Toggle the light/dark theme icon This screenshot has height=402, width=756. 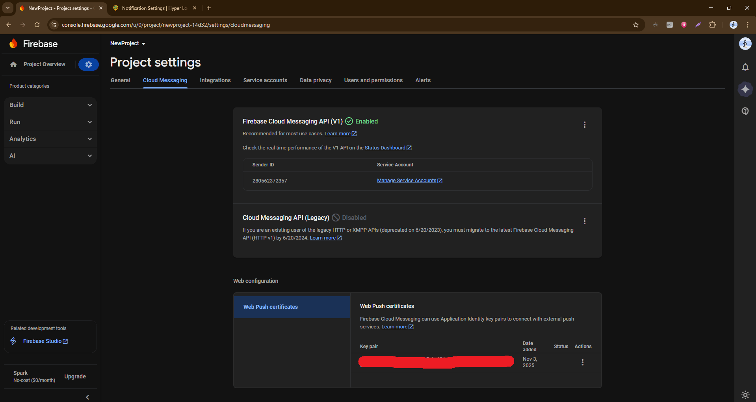click(745, 395)
